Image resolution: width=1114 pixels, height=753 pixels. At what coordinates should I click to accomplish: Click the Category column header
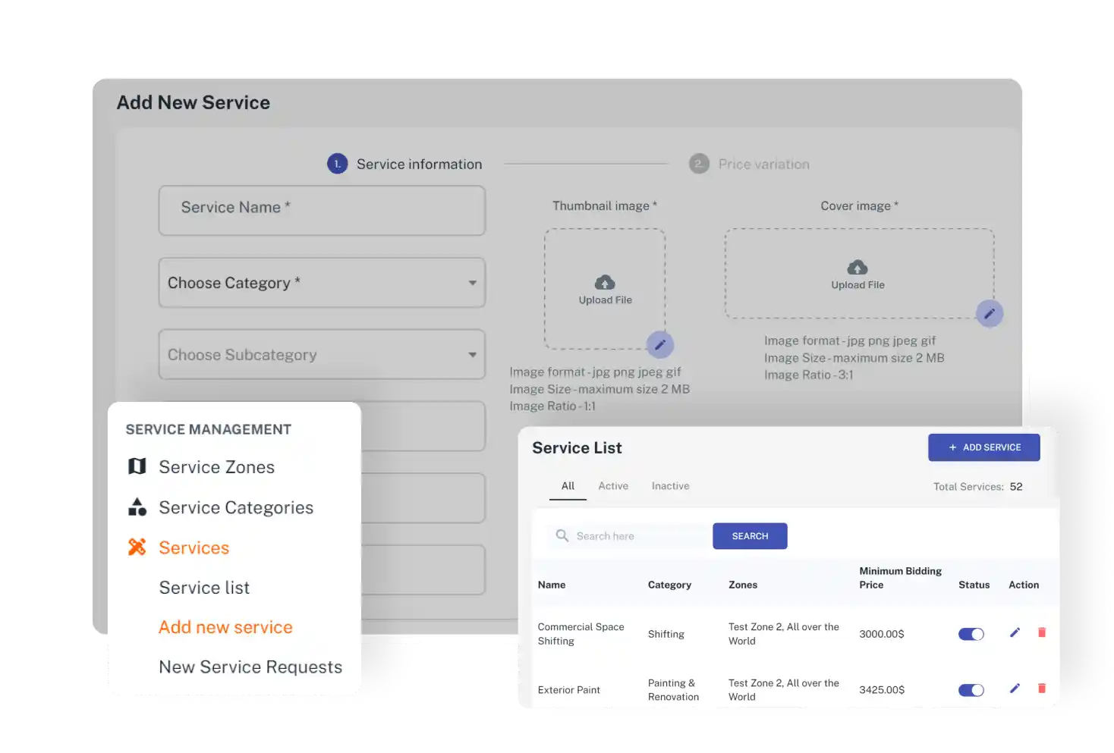[x=669, y=585]
